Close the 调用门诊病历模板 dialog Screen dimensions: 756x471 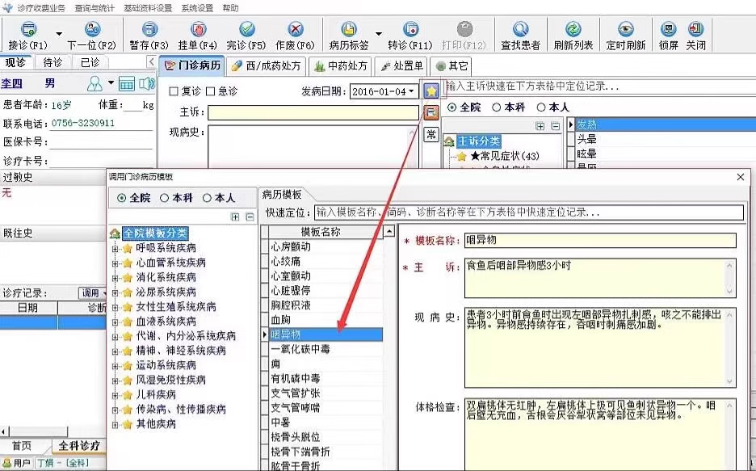[741, 177]
